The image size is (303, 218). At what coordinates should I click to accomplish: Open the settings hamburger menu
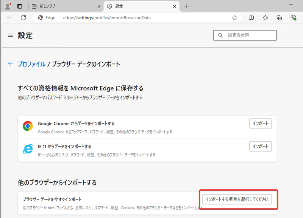pos(11,35)
